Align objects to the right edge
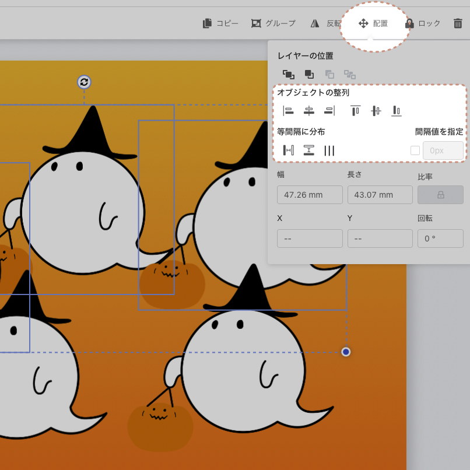This screenshot has width=470, height=470. pyautogui.click(x=329, y=111)
